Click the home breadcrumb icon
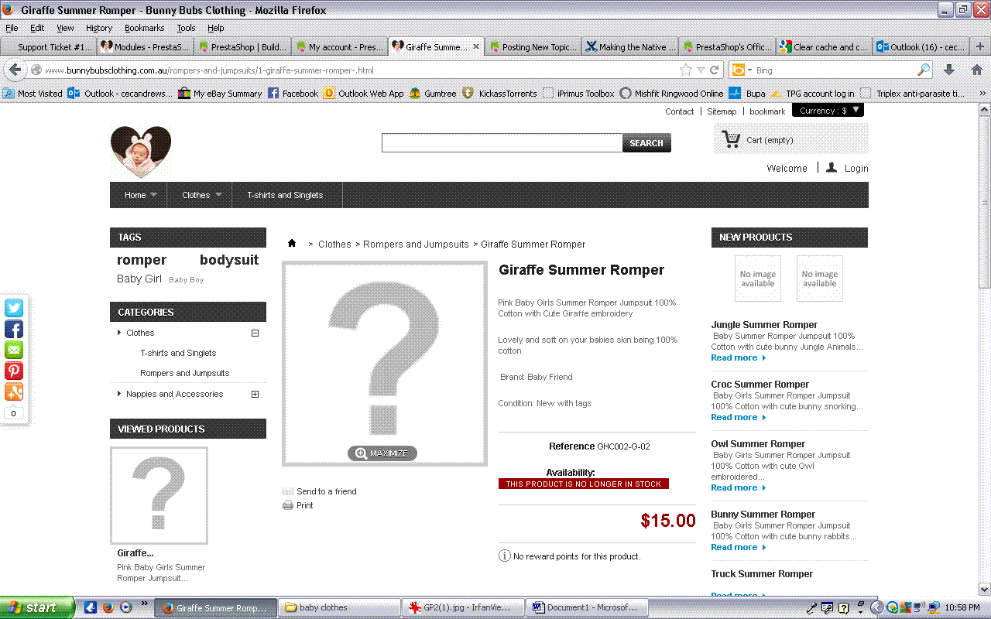Viewport: 991px width, 619px height. (x=292, y=243)
